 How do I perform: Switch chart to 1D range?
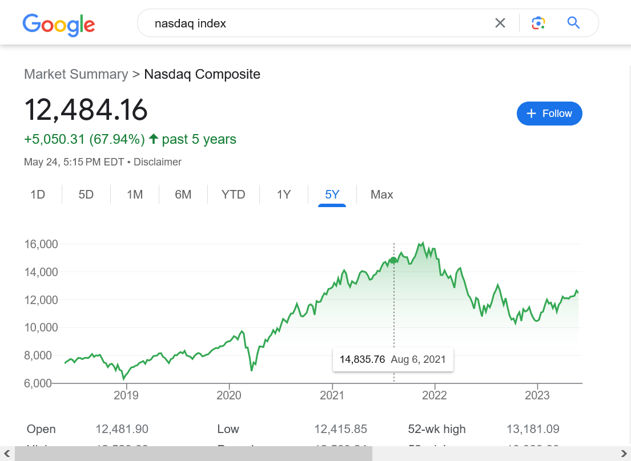click(38, 195)
